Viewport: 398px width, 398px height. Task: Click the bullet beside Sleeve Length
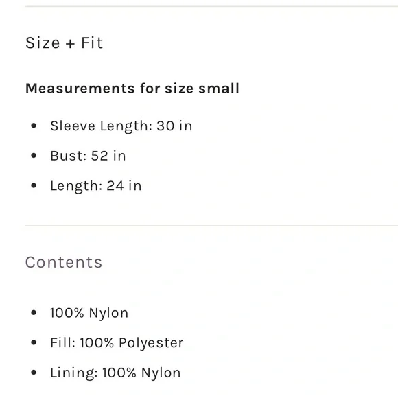click(x=34, y=126)
